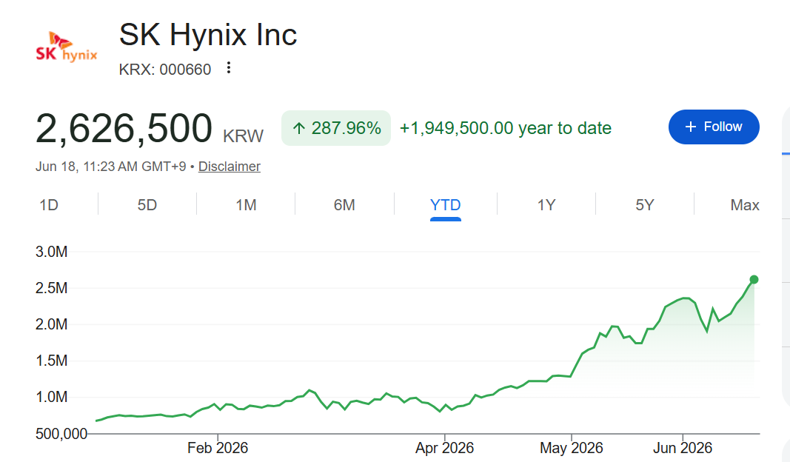Switch chart to 1D range
This screenshot has height=462, width=790.
(49, 205)
